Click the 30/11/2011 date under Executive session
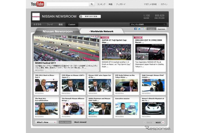This screenshot has height=133, width=200. (x=119, y=116)
